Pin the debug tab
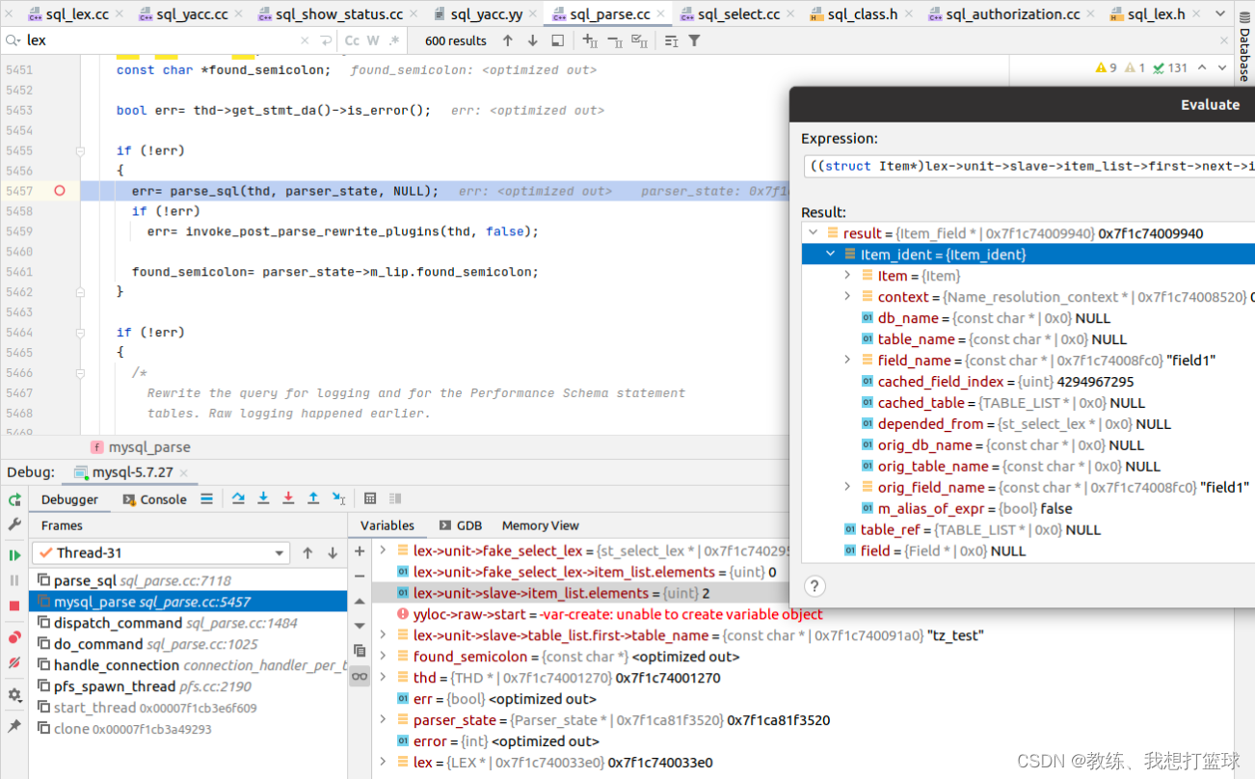The height and width of the screenshot is (779, 1255). 14,726
